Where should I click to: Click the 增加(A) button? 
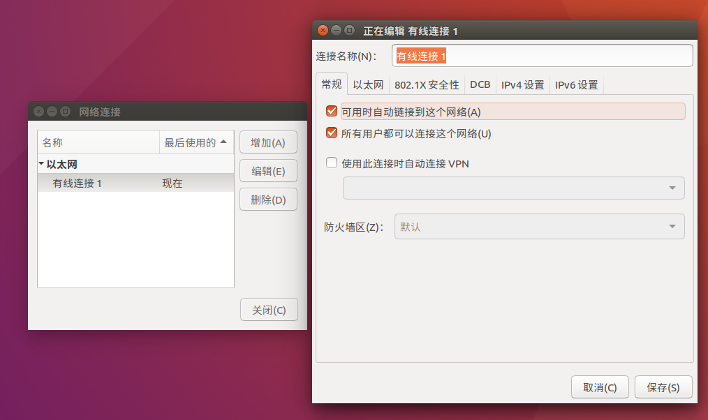268,142
